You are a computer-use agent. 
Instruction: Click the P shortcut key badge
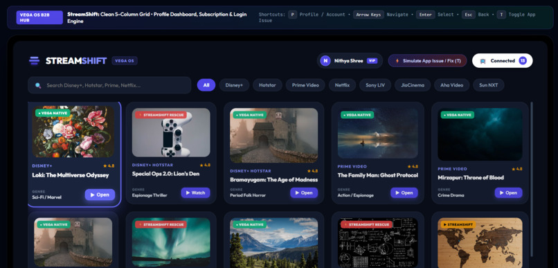(293, 15)
